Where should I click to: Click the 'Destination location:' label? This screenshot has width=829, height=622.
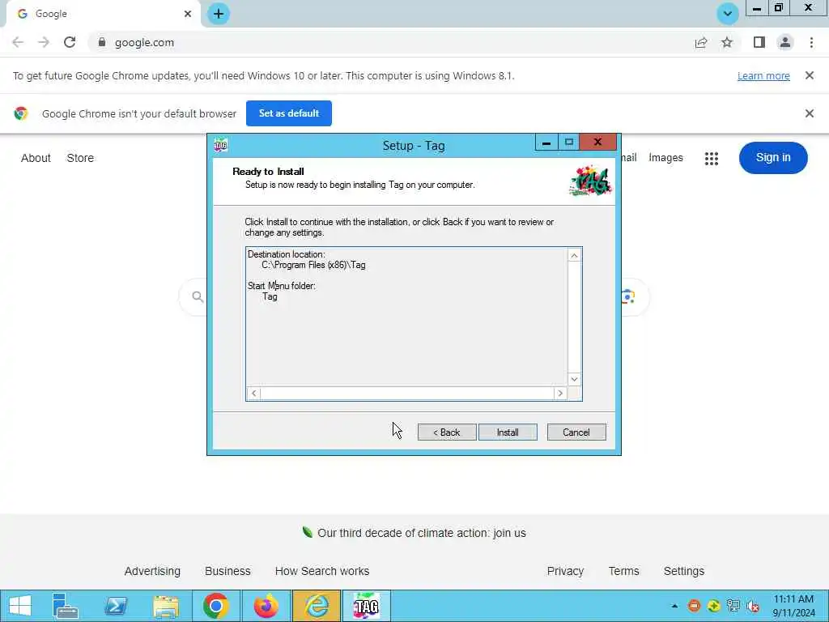pos(286,254)
